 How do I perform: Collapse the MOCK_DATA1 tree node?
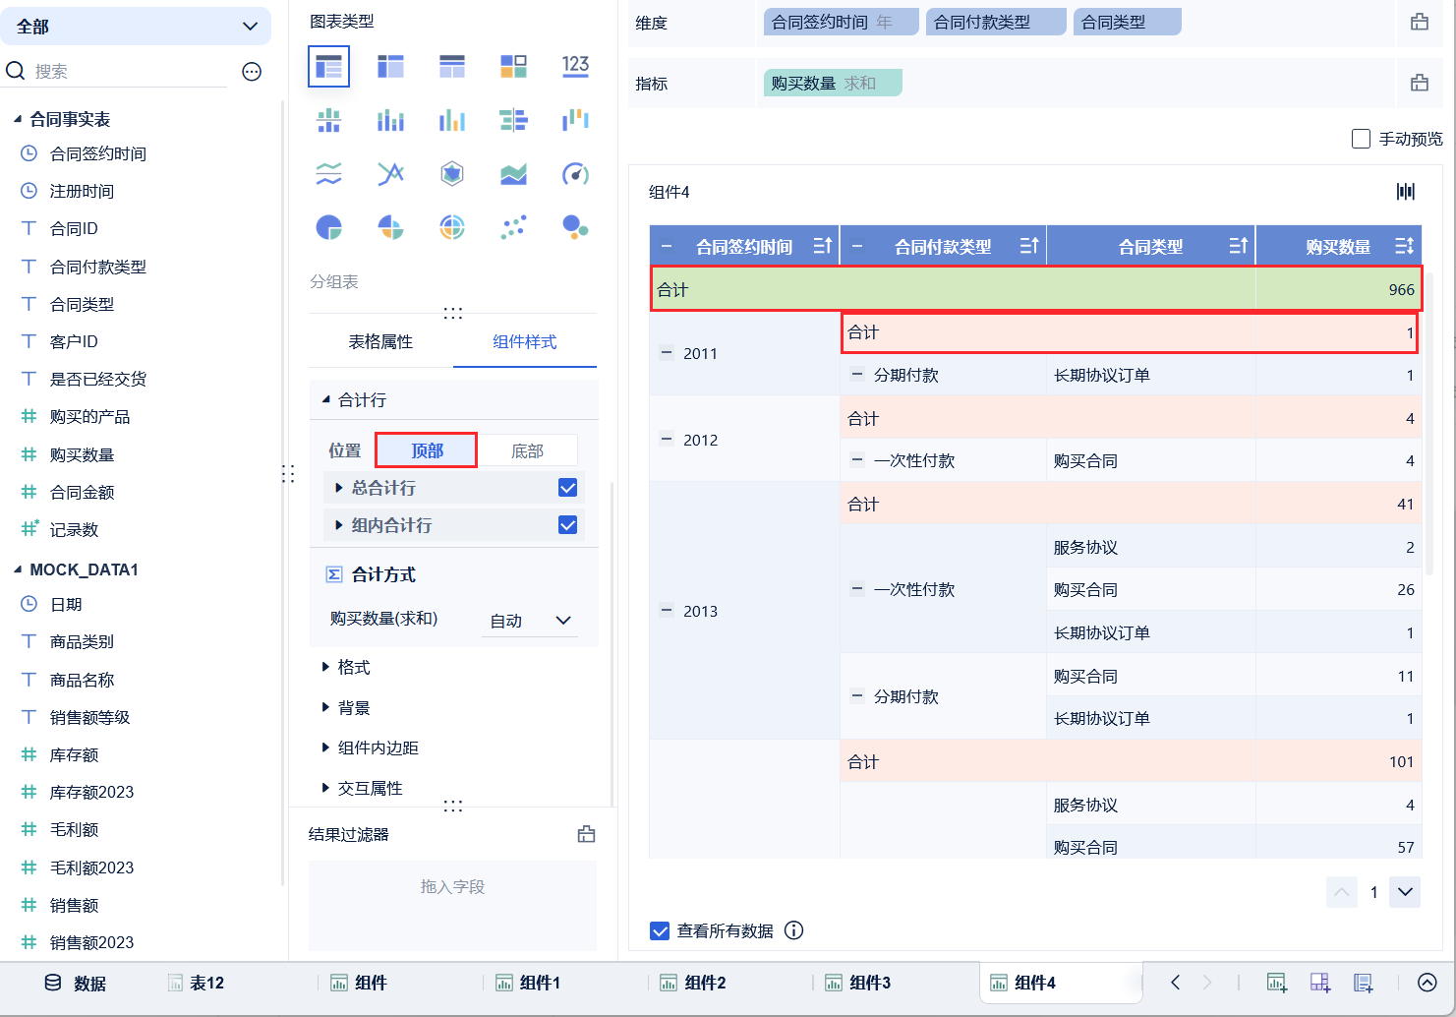(18, 569)
